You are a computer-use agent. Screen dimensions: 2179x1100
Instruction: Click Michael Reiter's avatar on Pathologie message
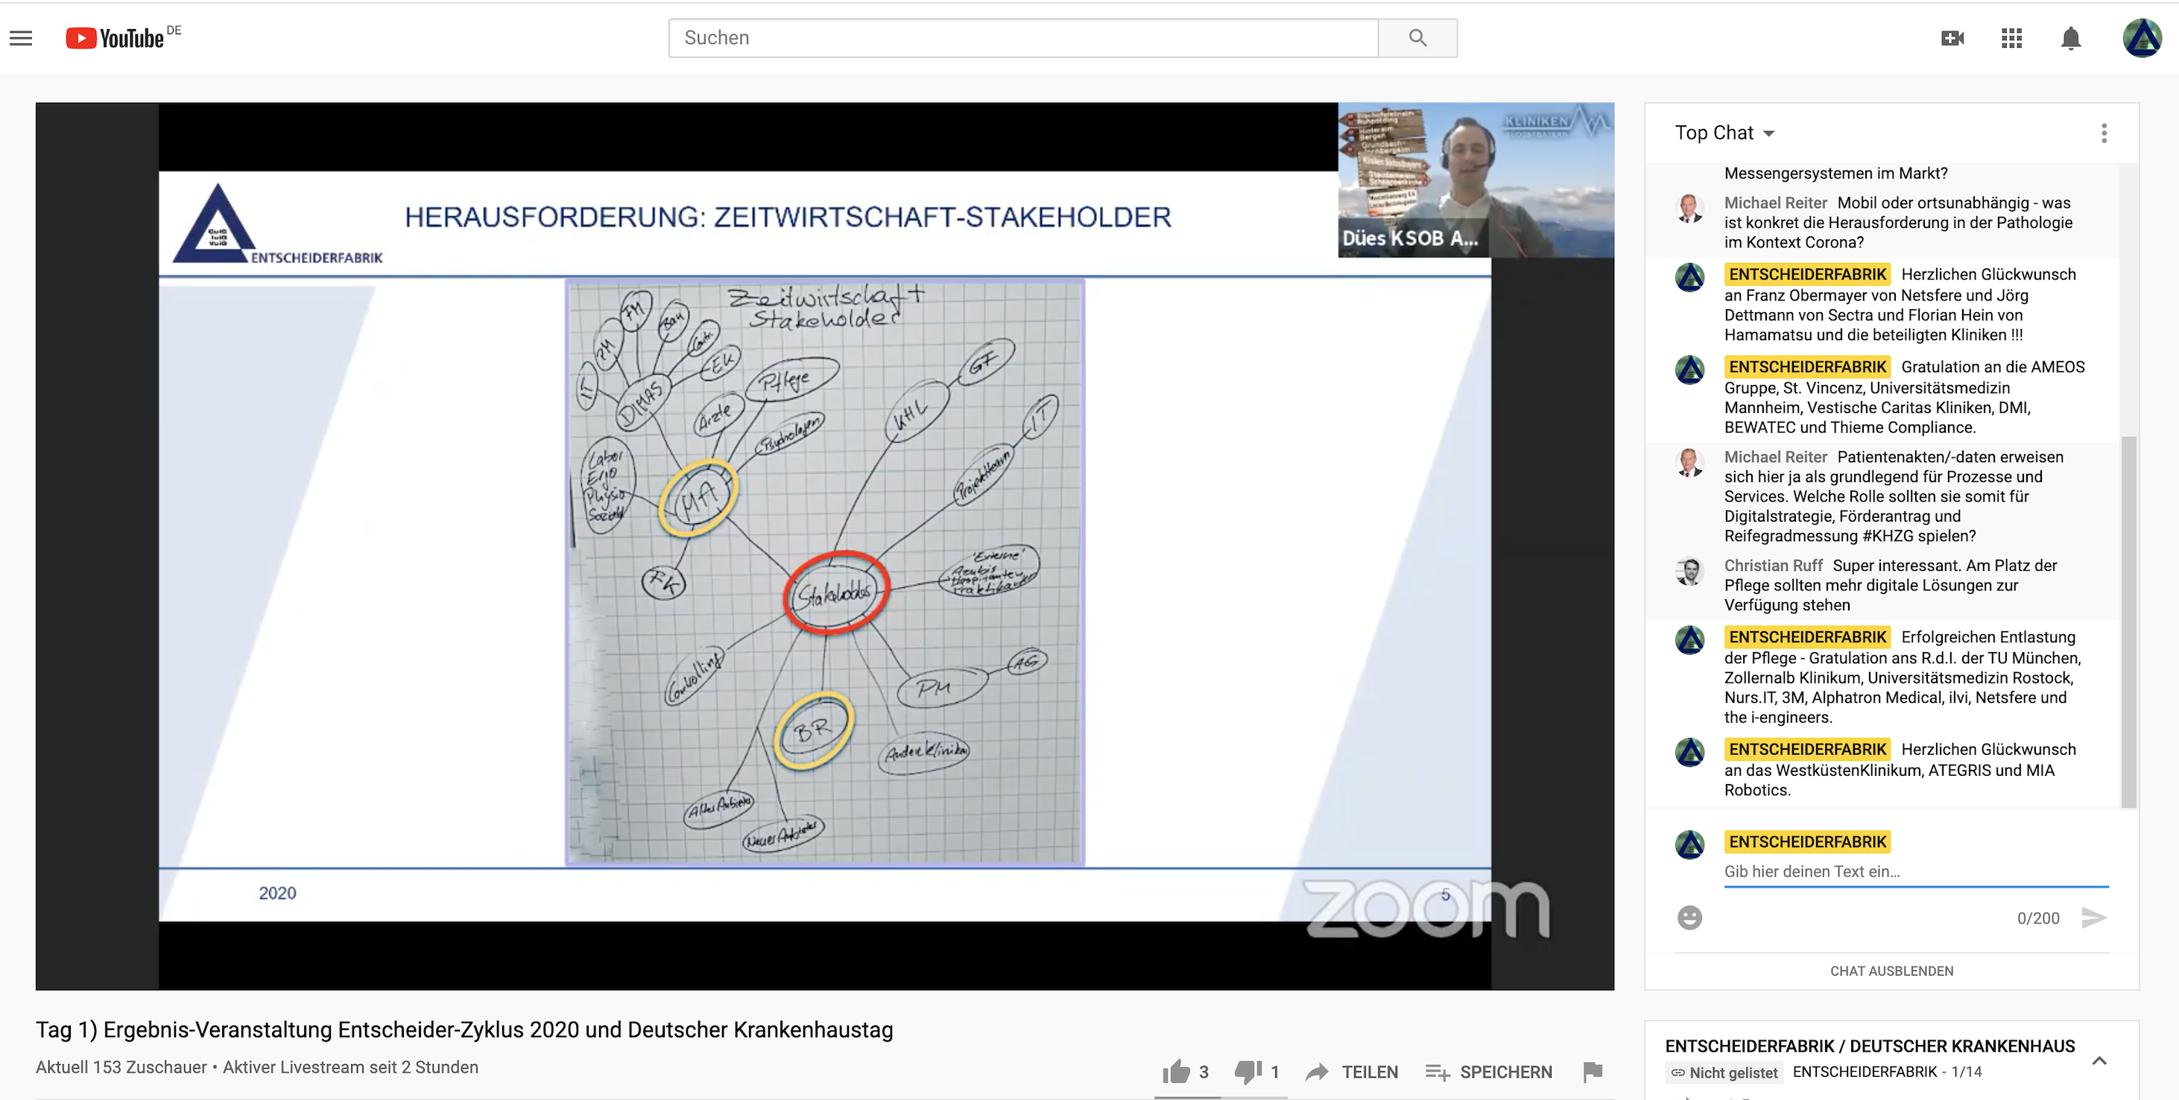pos(1690,208)
